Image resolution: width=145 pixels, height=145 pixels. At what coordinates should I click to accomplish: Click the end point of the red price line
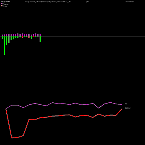click(x=122, y=109)
